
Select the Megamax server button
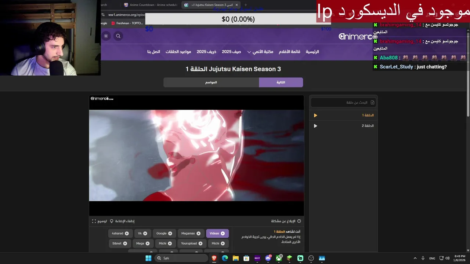(191, 234)
